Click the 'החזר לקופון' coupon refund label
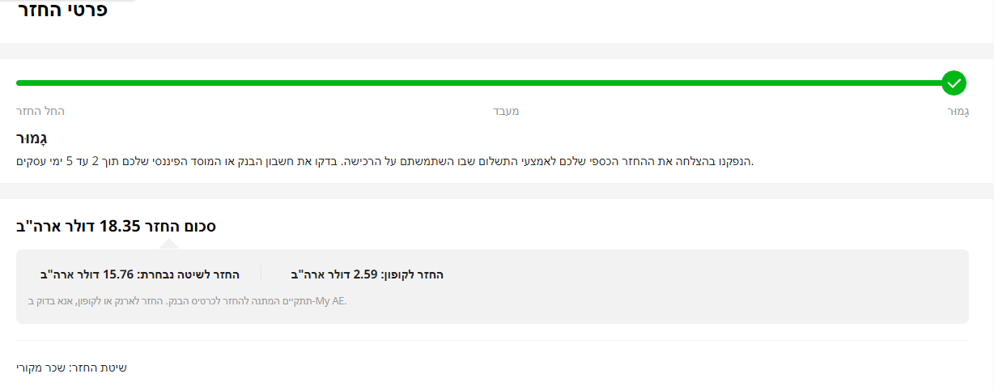994x391 pixels. (413, 274)
